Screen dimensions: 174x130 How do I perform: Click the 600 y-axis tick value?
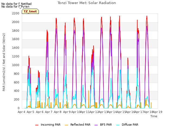[17, 82]
